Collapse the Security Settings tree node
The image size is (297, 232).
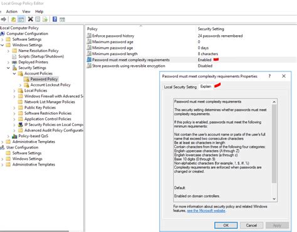[x=8, y=68]
